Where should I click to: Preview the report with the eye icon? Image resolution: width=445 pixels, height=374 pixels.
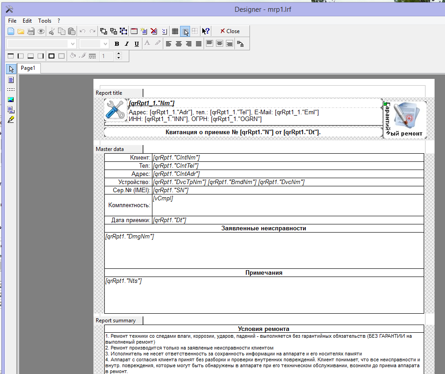pyautogui.click(x=41, y=31)
